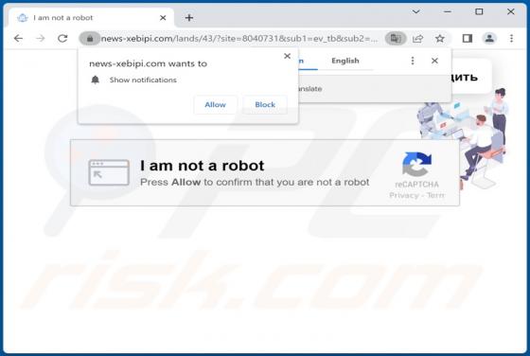Reload the current page
This screenshot has height=356, width=530.
point(62,38)
